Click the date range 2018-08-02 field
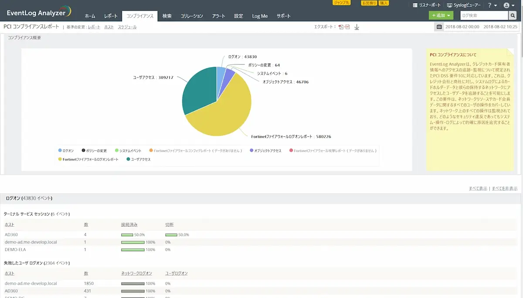 point(481,27)
